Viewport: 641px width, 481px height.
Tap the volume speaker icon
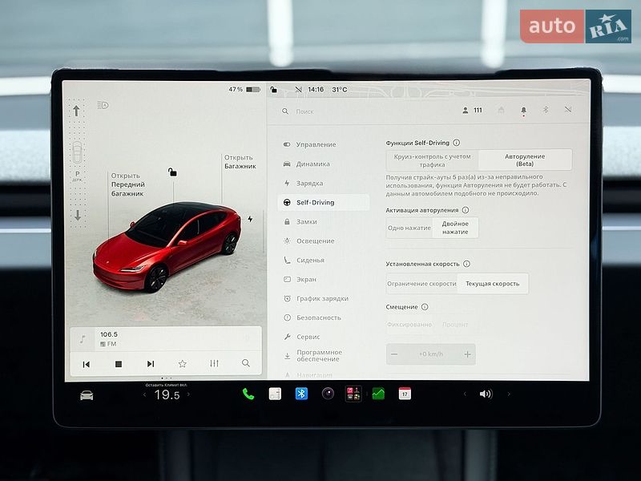[486, 394]
